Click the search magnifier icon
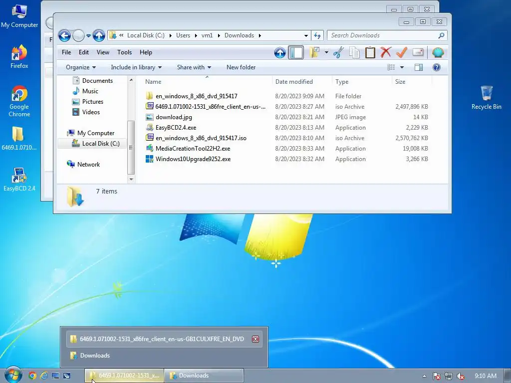Viewport: 511px width, 383px height. (441, 35)
